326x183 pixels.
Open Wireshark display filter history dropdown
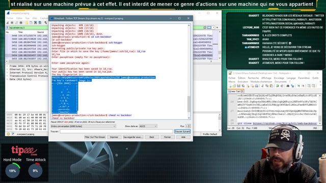coord(213,27)
